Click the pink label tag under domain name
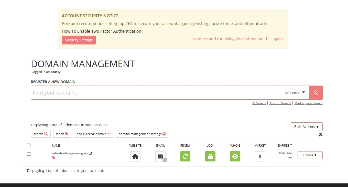Screen dimensions: 348x187 click(x=53, y=158)
